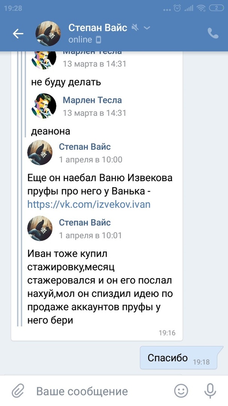Open the emoji sticker picker
This screenshot has height=406, width=228.
click(181, 391)
